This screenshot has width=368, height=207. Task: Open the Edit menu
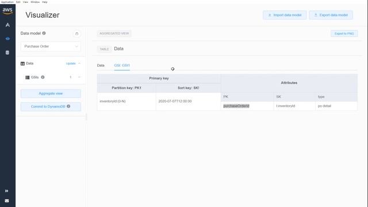click(x=18, y=2)
